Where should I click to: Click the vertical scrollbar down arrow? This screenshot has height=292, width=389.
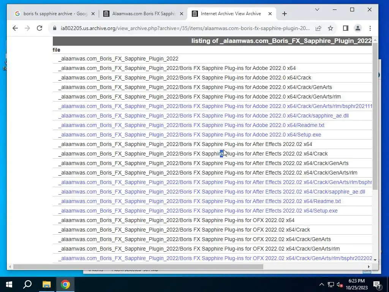[x=375, y=260]
